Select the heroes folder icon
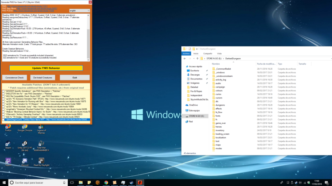Viewport: 332px width, 186px height. [x=214, y=127]
